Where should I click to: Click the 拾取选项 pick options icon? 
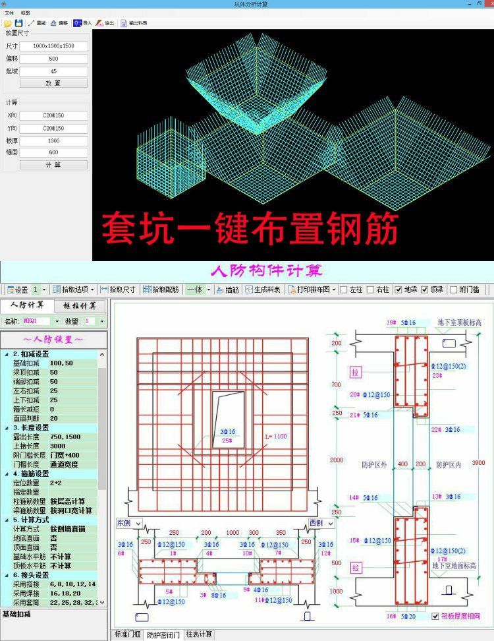(x=57, y=290)
